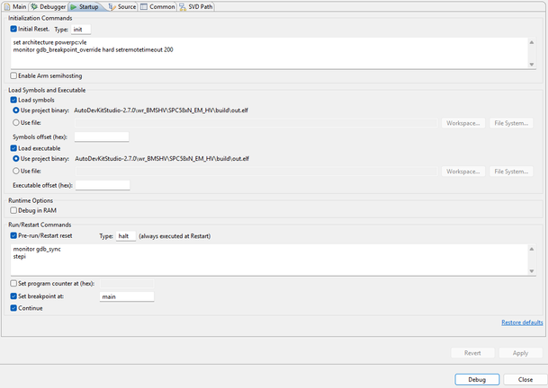The height and width of the screenshot is (388, 548).
Task: Click the Debug button
Action: click(x=477, y=380)
